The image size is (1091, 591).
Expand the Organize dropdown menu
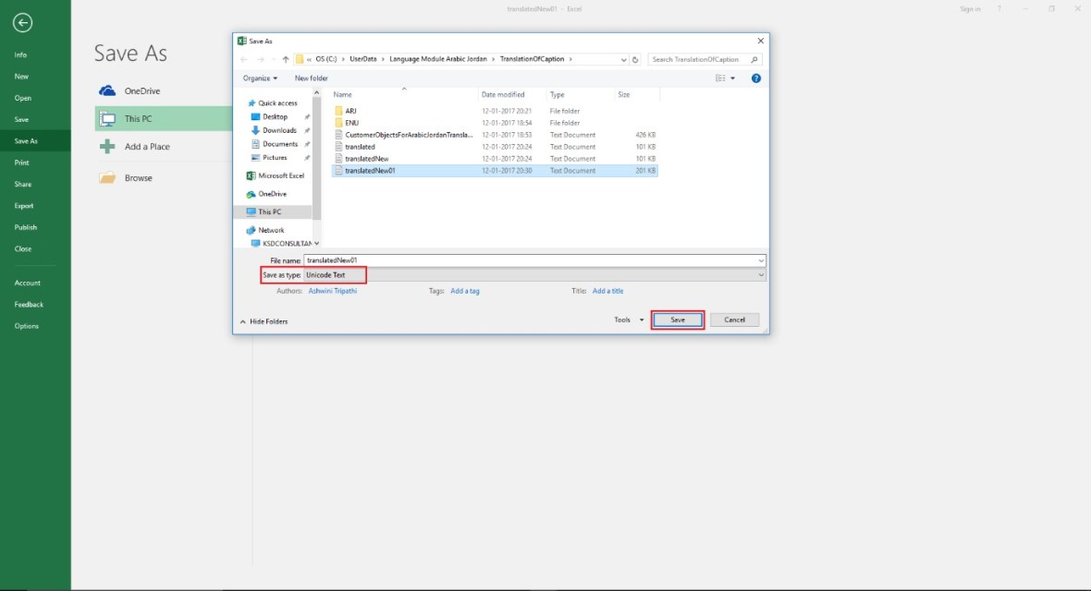[x=261, y=78]
